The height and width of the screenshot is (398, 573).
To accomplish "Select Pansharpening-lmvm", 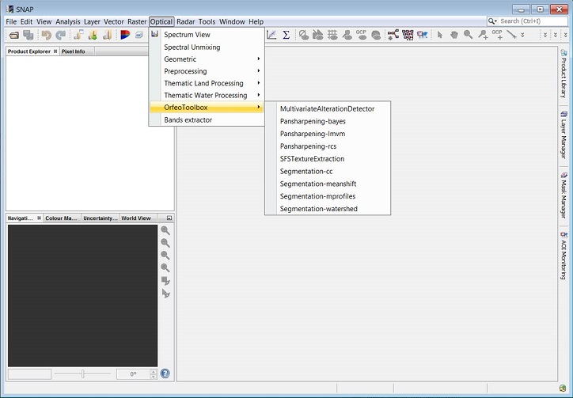I will coord(328,134).
